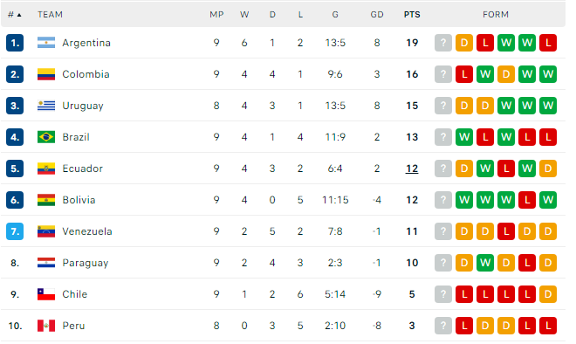The image size is (576, 344).
Task: Sort standings by GD column header
Action: click(x=377, y=15)
